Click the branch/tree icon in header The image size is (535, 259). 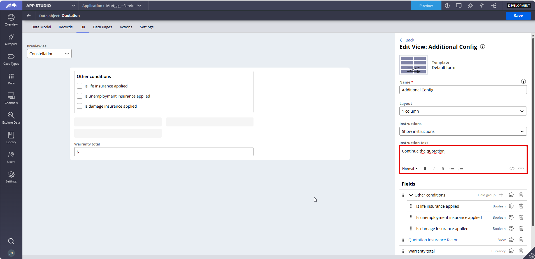[494, 6]
